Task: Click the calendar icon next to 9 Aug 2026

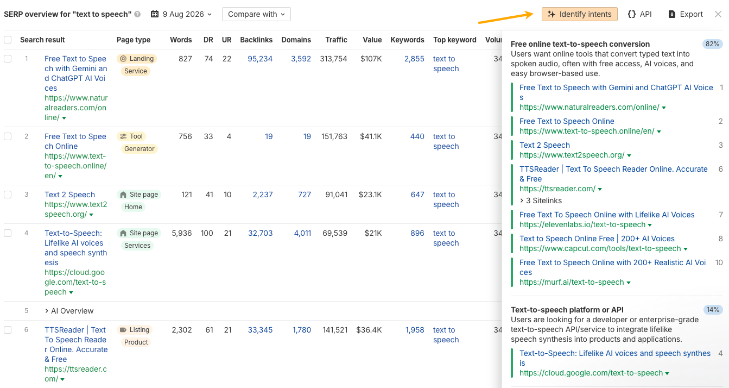Action: pos(155,15)
